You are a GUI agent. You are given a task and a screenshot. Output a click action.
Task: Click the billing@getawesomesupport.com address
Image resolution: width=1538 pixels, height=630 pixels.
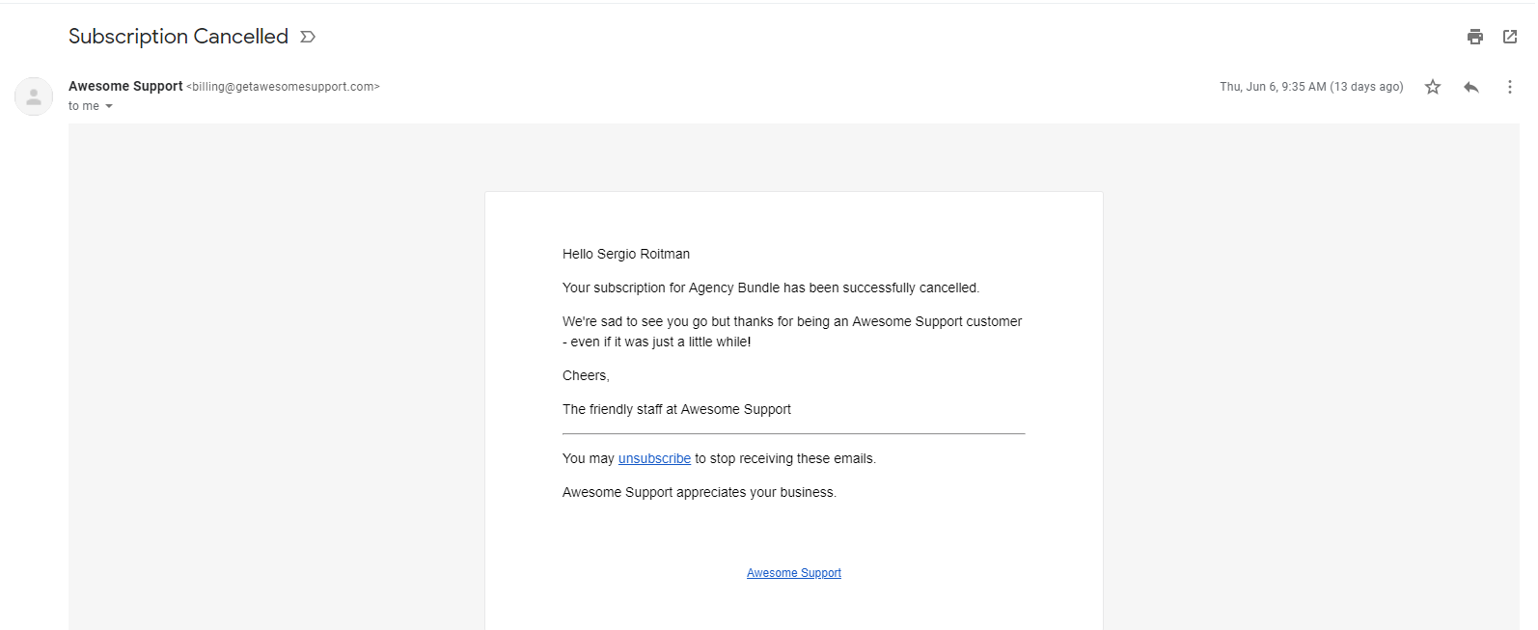(x=283, y=87)
